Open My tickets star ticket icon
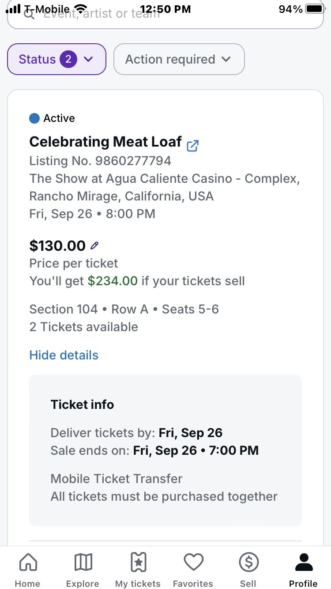 [x=138, y=563]
